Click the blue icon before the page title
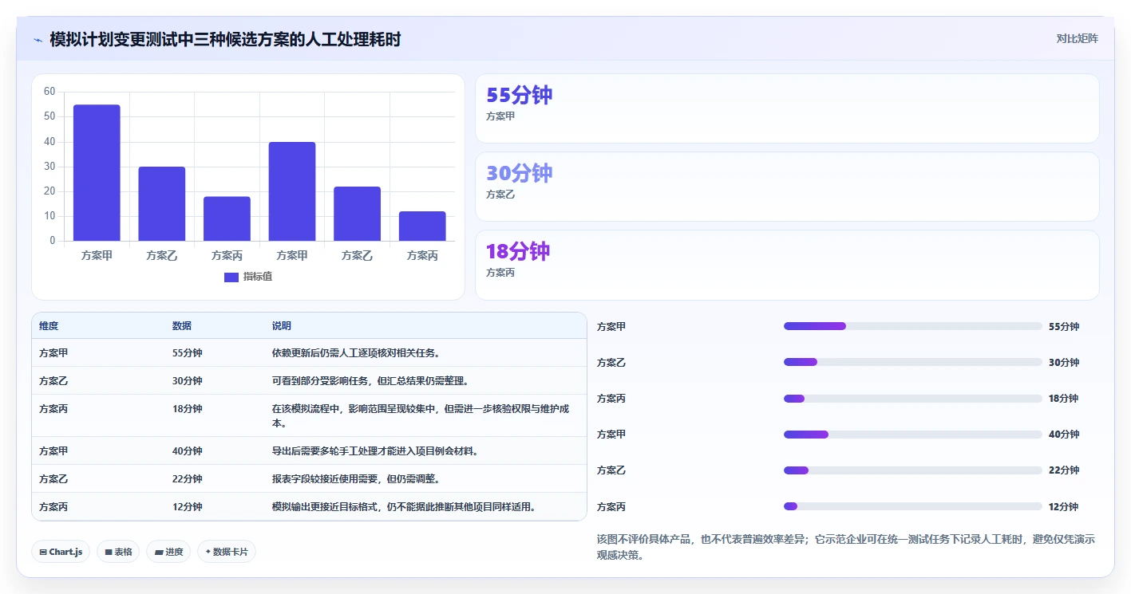 coord(38,39)
